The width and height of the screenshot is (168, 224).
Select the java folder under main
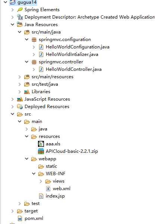click(43, 129)
